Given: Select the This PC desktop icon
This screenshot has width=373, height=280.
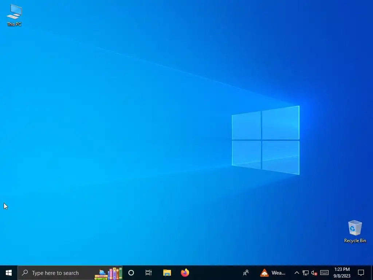Looking at the screenshot, I should point(14,15).
